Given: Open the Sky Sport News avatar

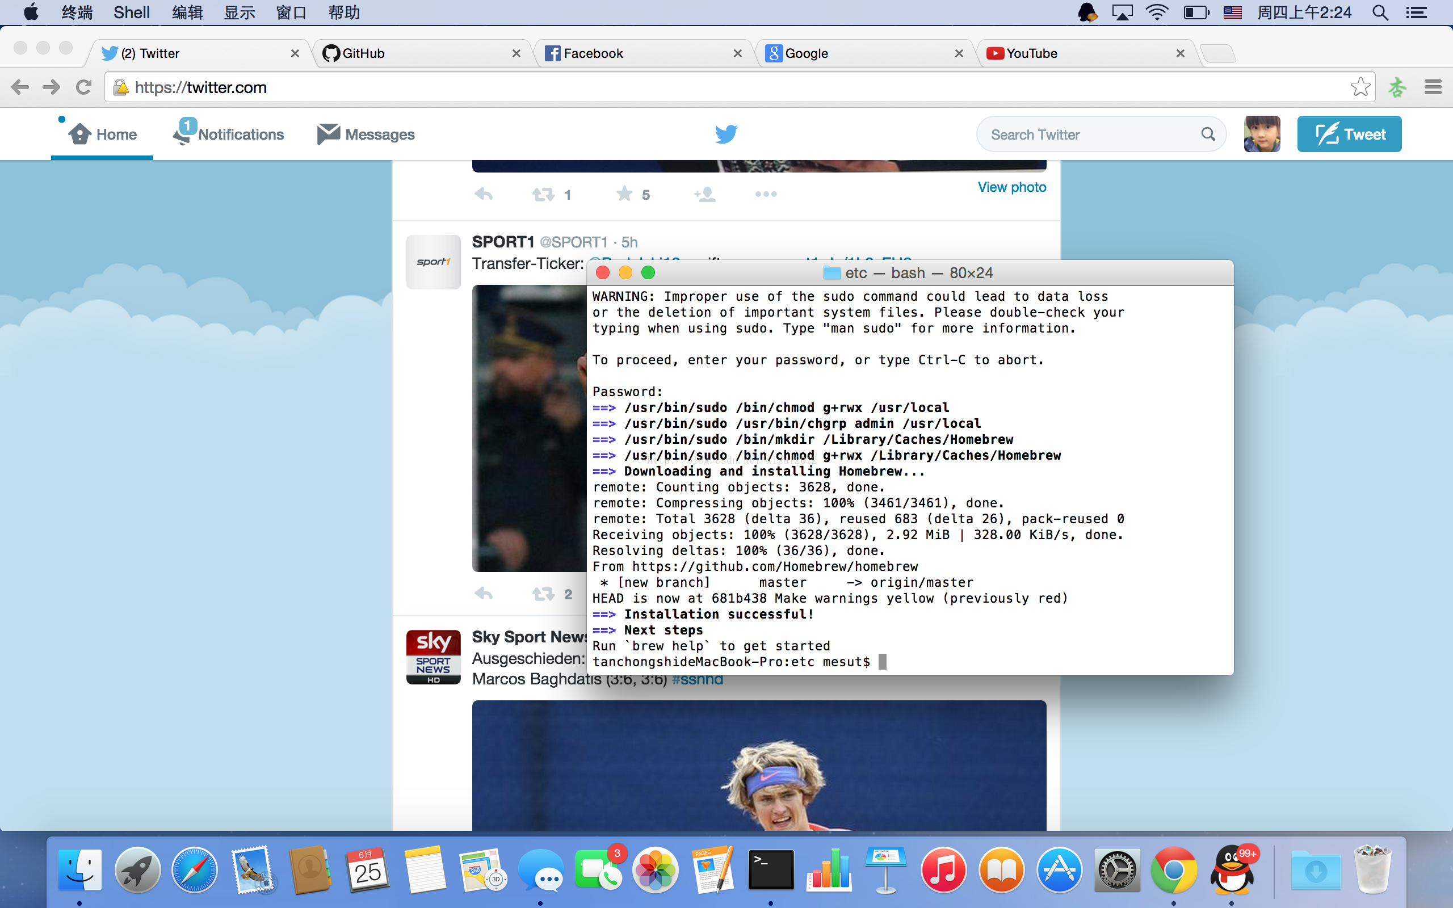Looking at the screenshot, I should click(x=433, y=657).
